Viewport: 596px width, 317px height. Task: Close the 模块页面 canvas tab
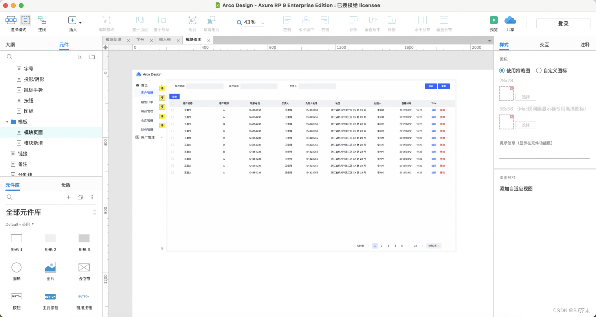[209, 40]
